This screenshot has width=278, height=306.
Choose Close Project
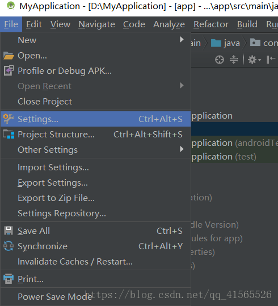95,102
